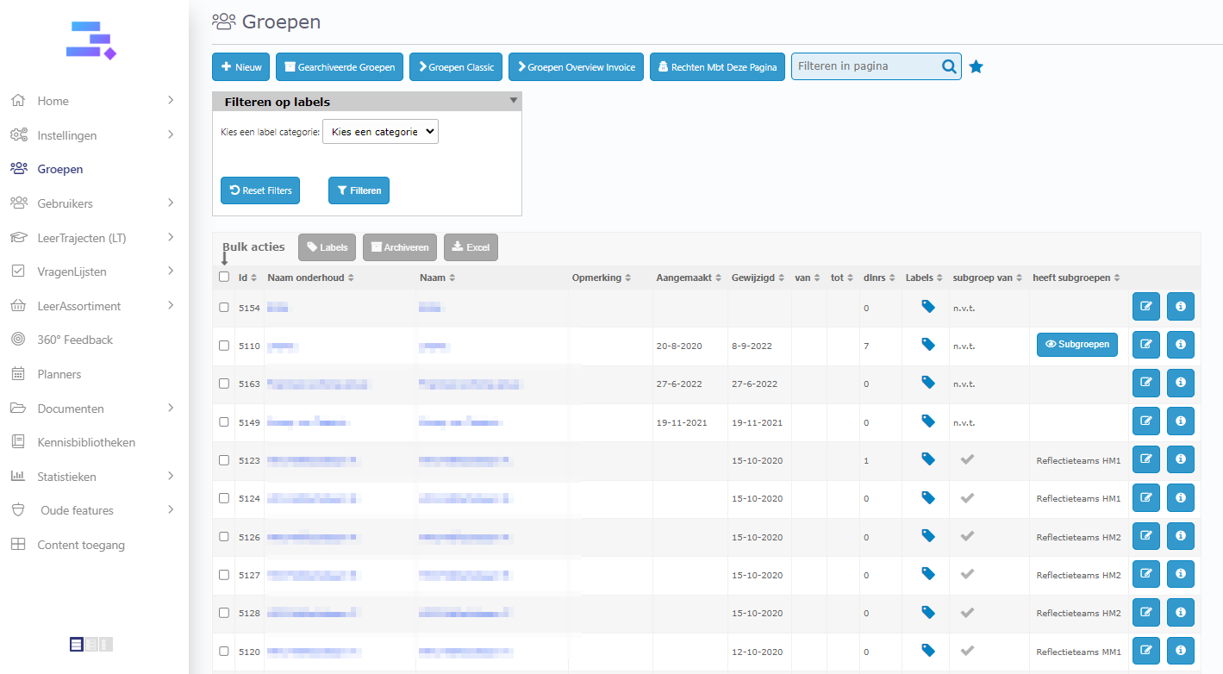Go to Planners in the sidebar
This screenshot has width=1223, height=674.
59,374
